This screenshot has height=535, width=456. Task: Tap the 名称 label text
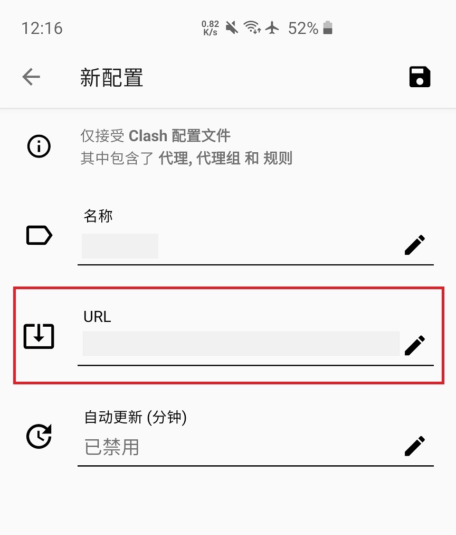[98, 216]
